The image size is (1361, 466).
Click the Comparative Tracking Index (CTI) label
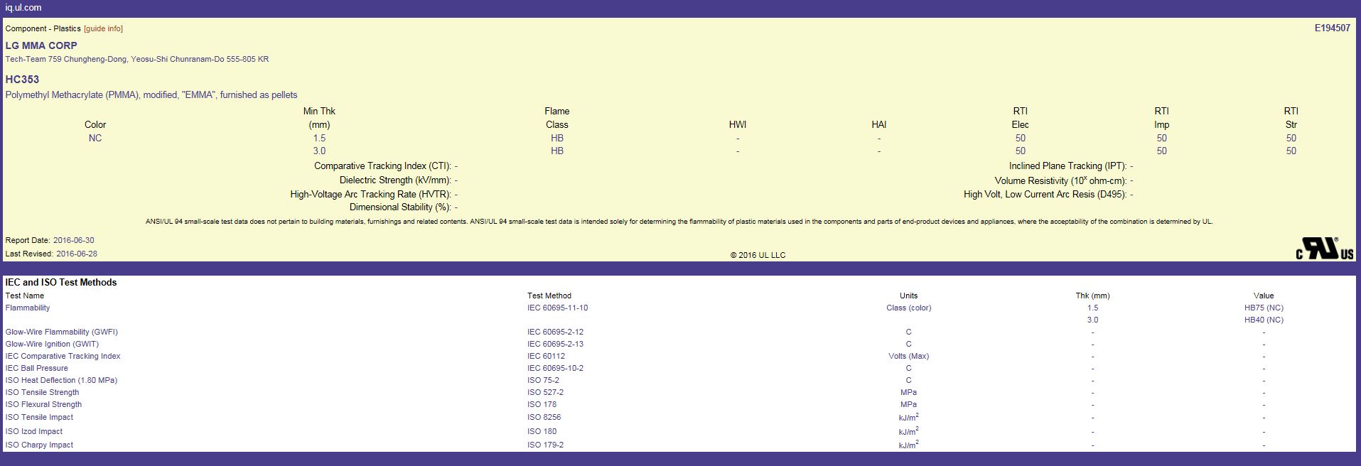(x=382, y=166)
